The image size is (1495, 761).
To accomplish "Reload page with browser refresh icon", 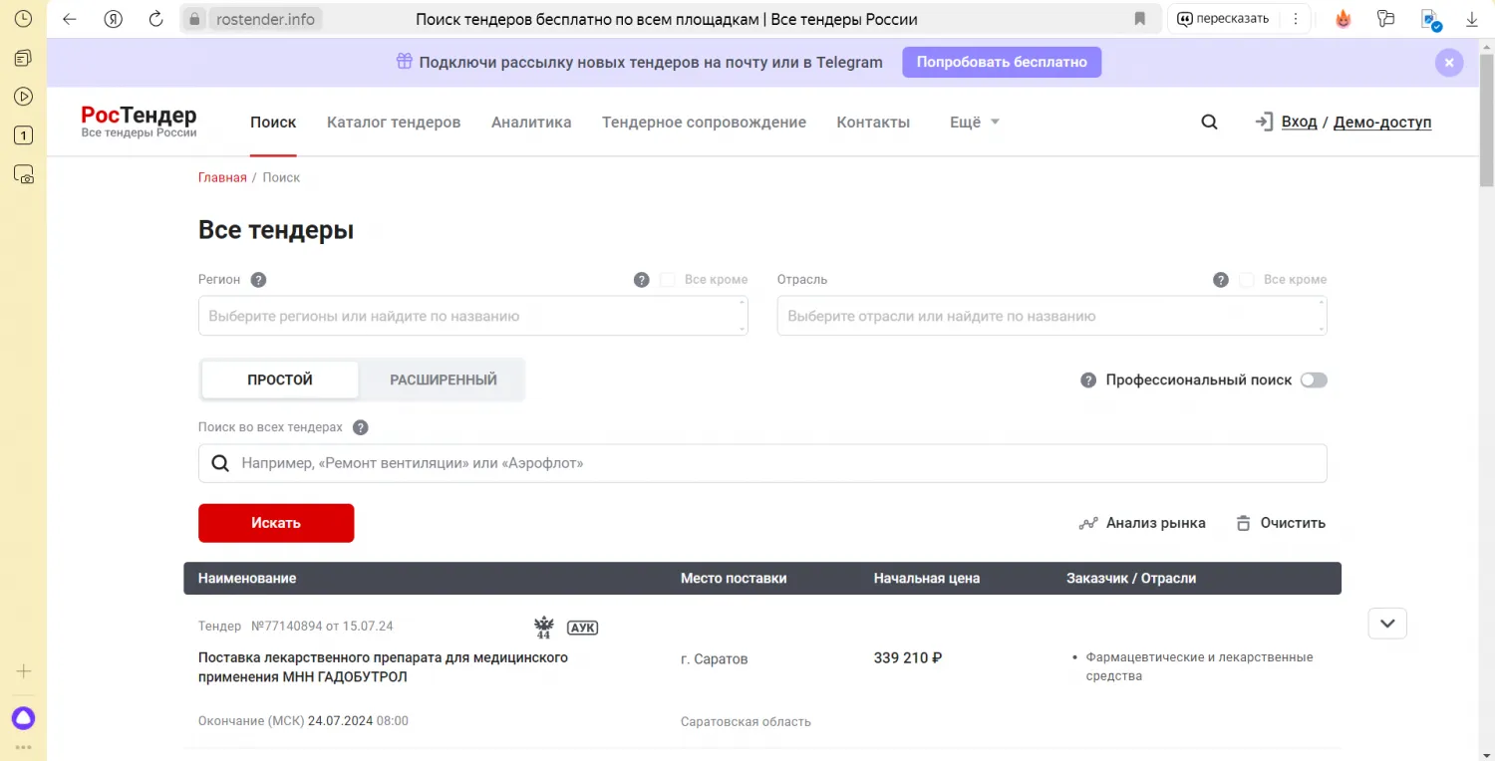I will pyautogui.click(x=155, y=19).
